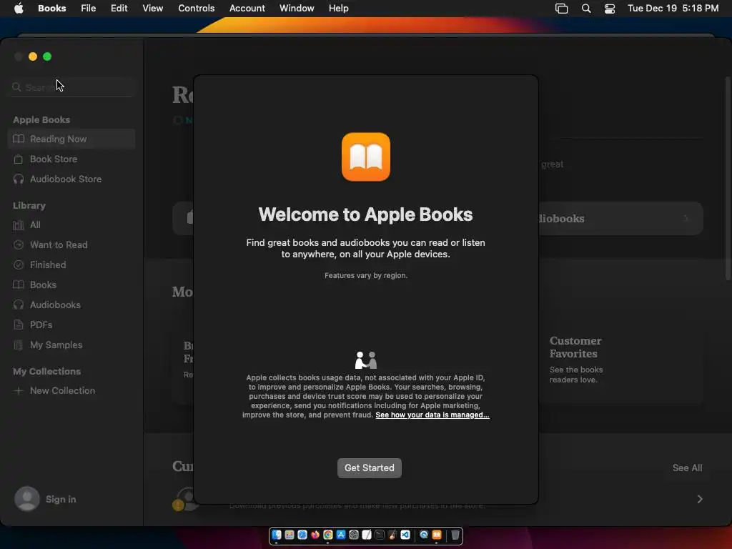732x549 pixels.
Task: Open Audiobook Store in sidebar
Action: point(71,179)
